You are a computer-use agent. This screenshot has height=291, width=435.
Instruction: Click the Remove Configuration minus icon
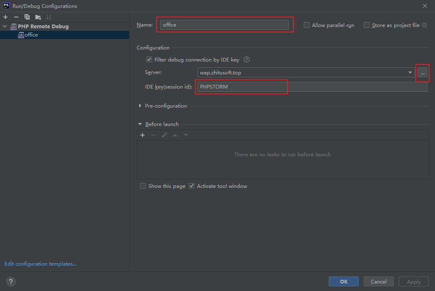click(16, 17)
